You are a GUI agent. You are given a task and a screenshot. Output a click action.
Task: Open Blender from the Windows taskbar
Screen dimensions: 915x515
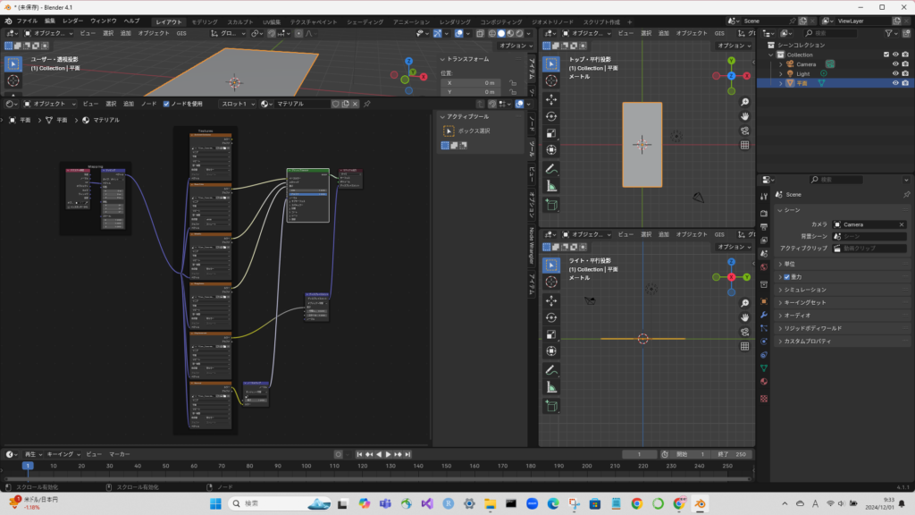pyautogui.click(x=700, y=503)
